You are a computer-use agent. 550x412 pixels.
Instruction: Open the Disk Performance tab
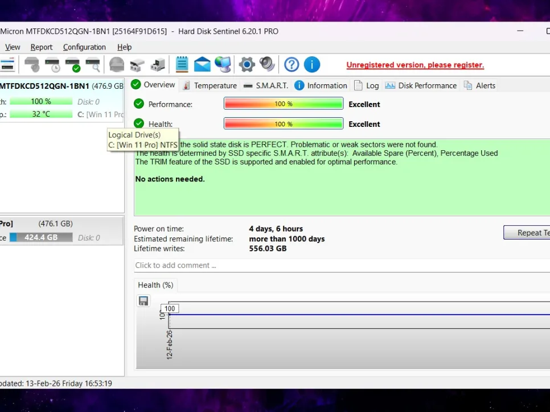(x=421, y=85)
